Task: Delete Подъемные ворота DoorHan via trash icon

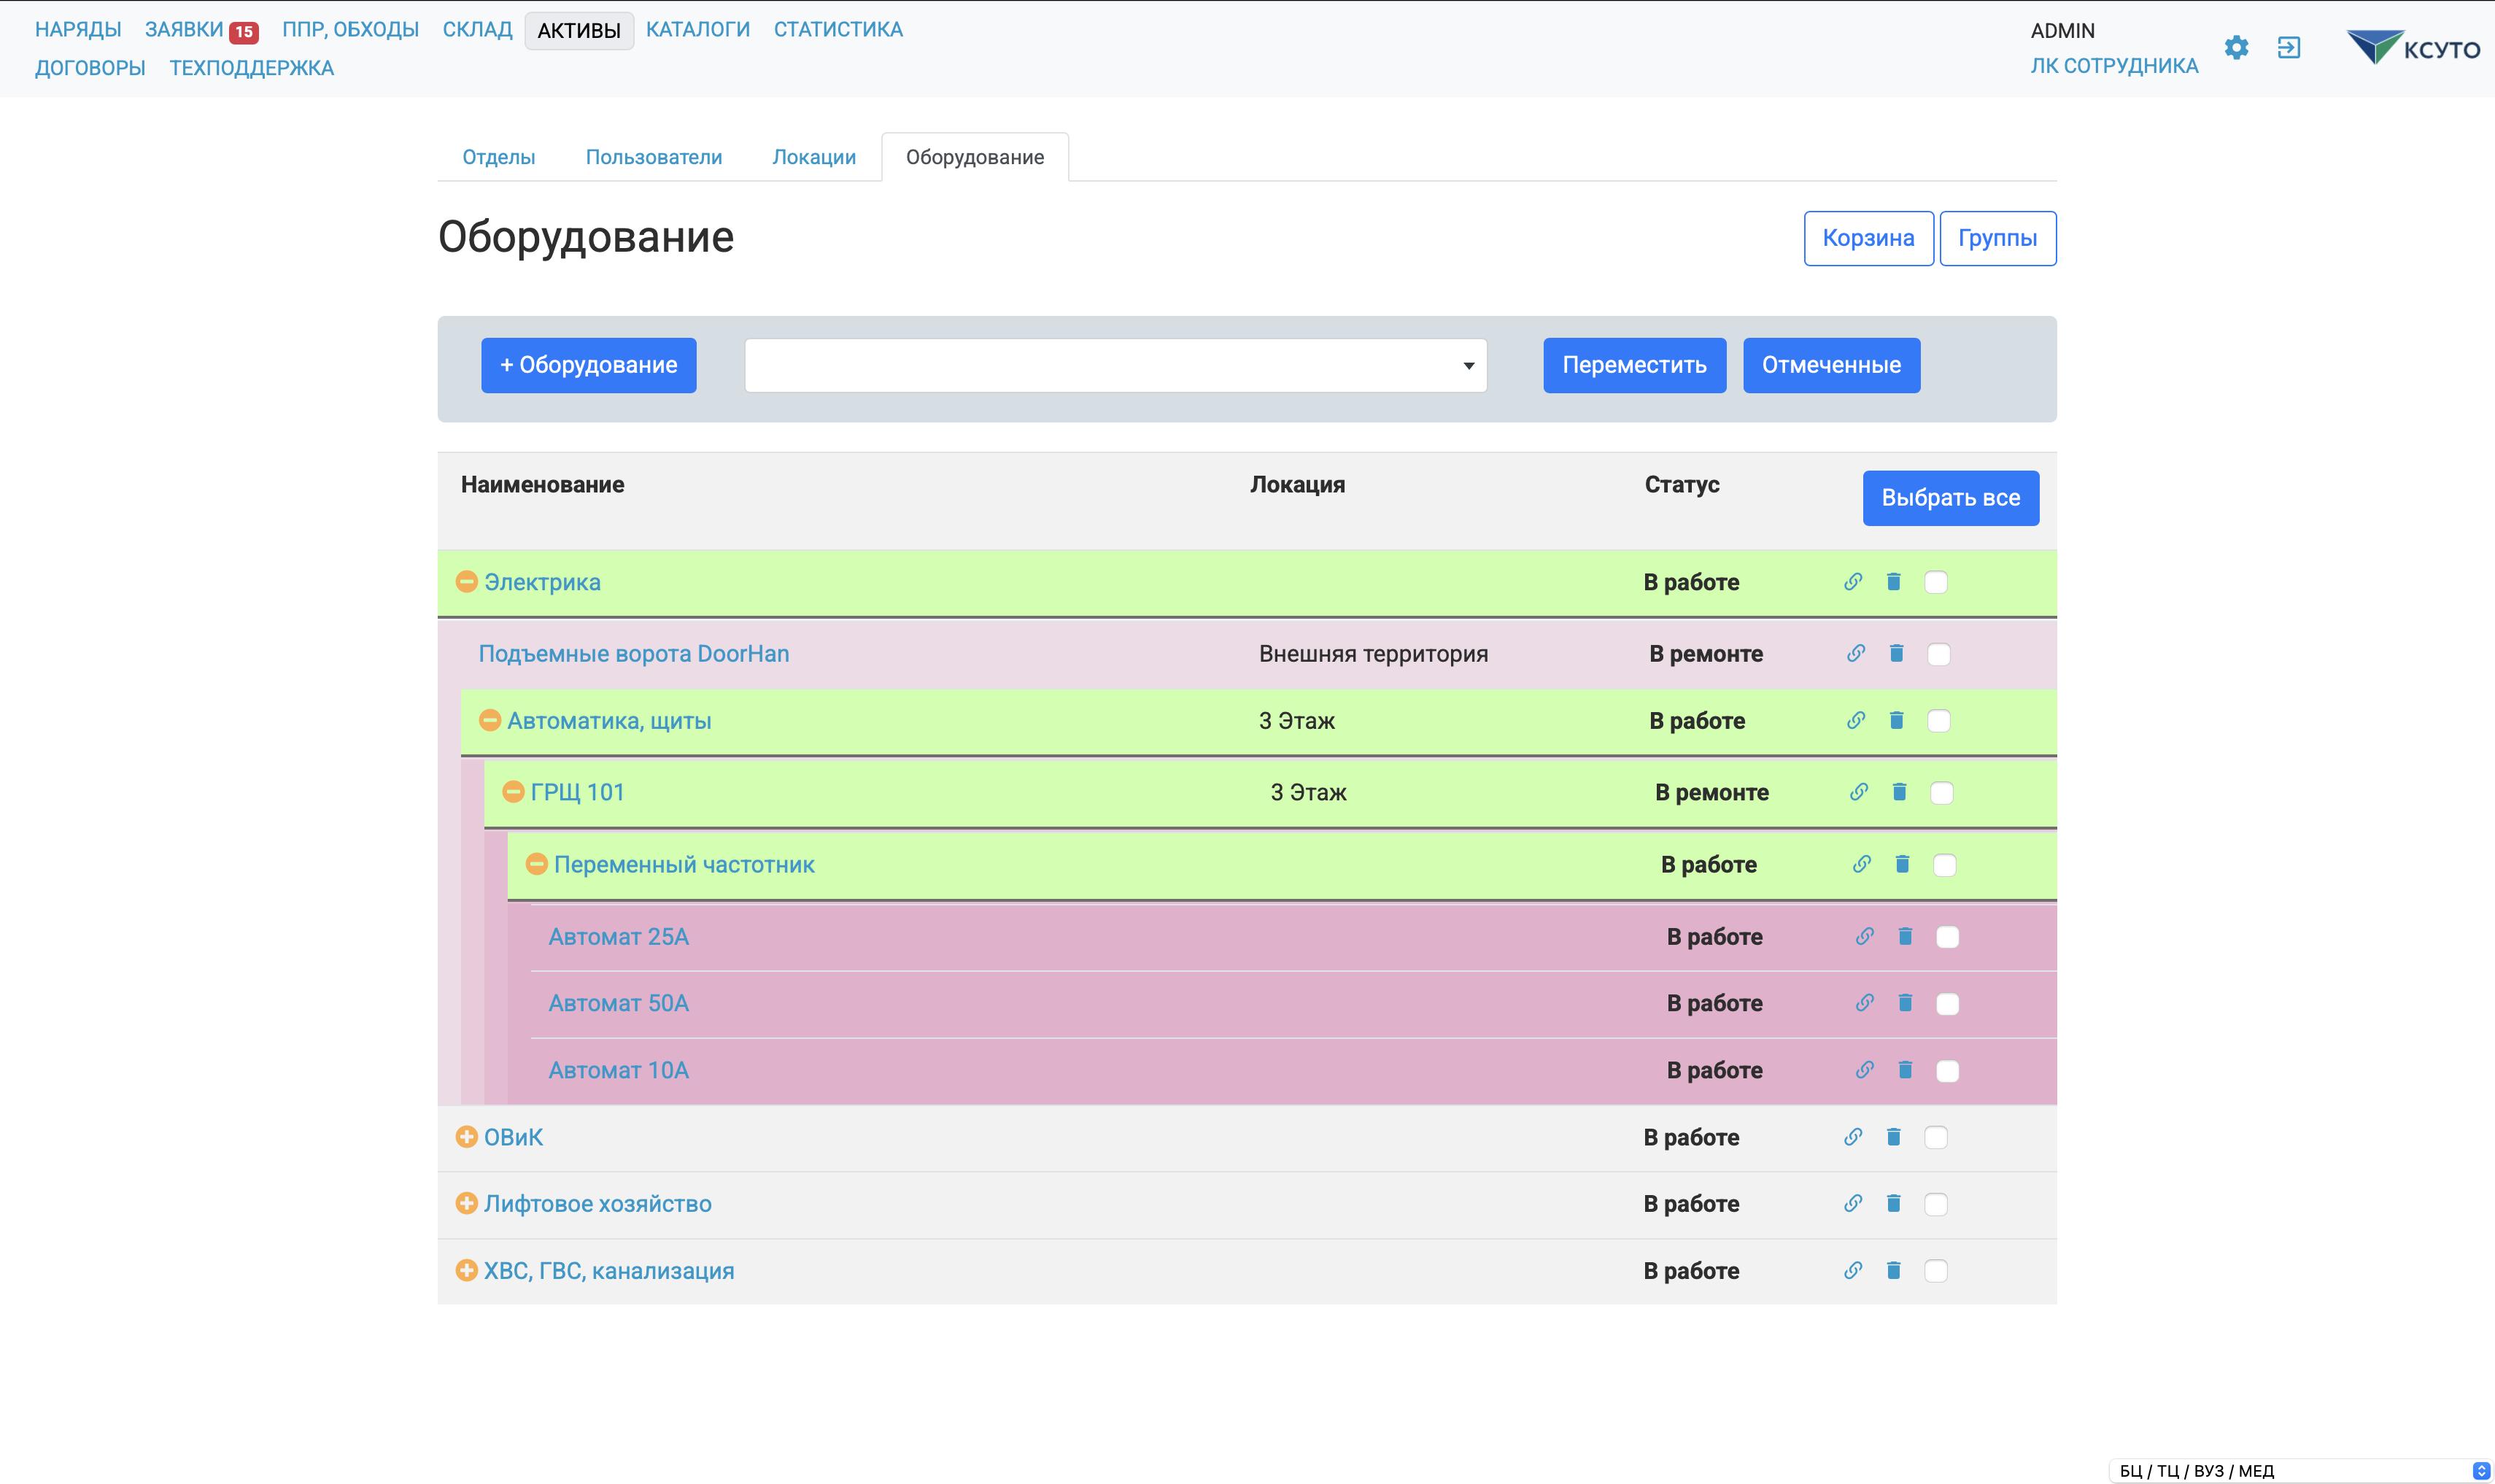Action: pos(1896,654)
